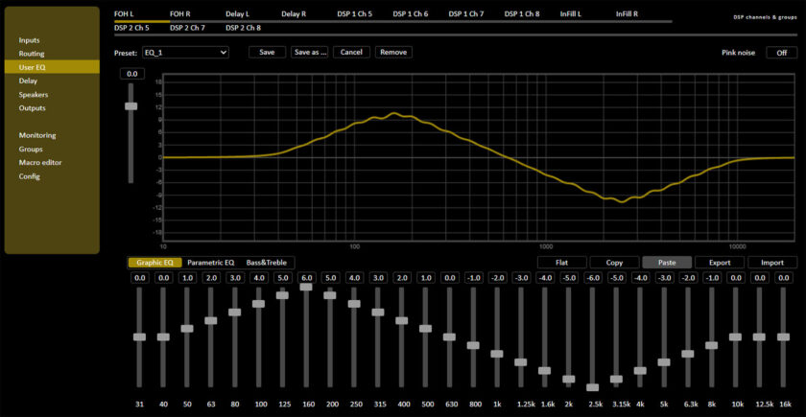Switch to the Parametric EQ tab
This screenshot has height=417, width=806.
[210, 262]
